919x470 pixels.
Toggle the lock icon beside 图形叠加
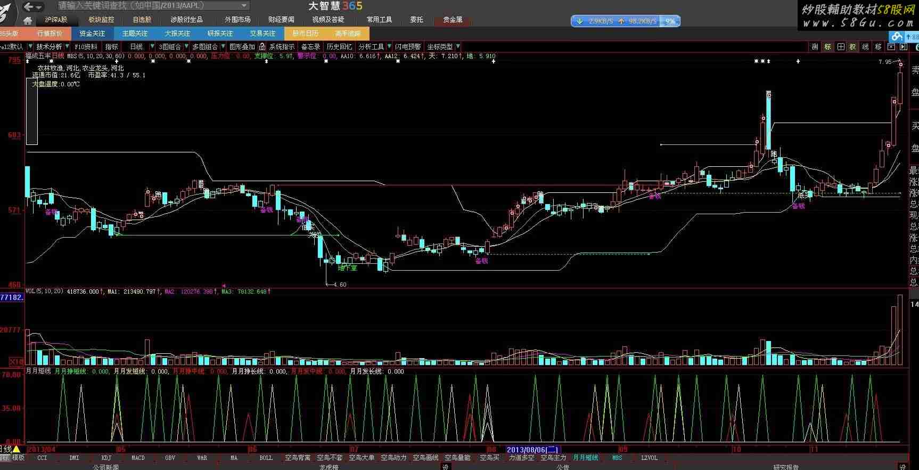[x=262, y=47]
